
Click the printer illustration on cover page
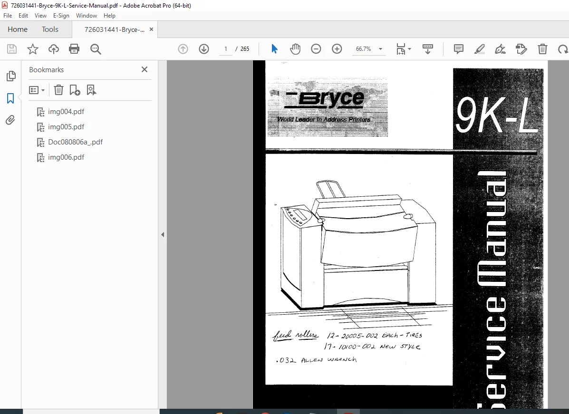pos(358,245)
